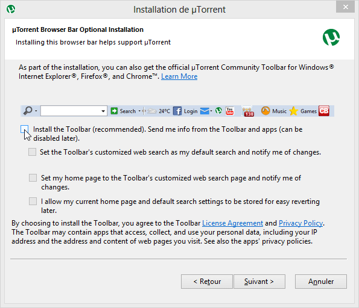
Task: Click the blue mail envelope icon
Action: (205, 111)
